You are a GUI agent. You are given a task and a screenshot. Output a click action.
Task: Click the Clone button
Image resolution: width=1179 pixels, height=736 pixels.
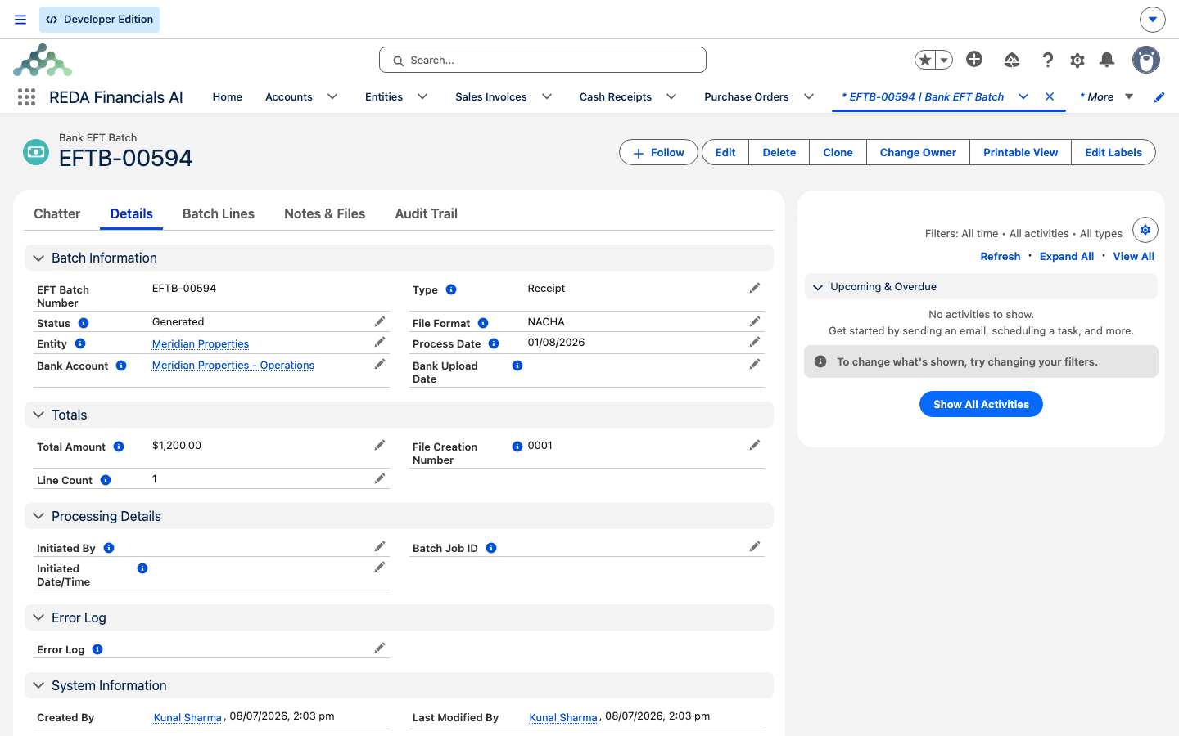pyautogui.click(x=838, y=152)
